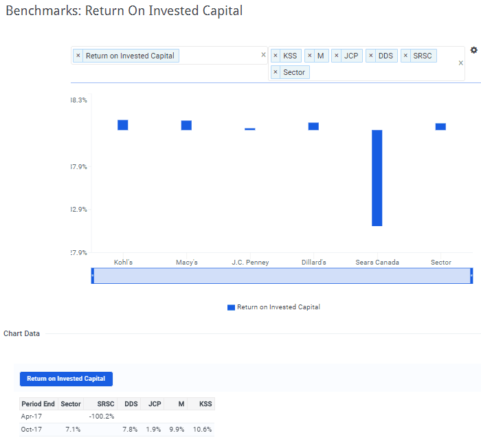Open the chart settings gear icon
The width and height of the screenshot is (481, 444).
(473, 50)
